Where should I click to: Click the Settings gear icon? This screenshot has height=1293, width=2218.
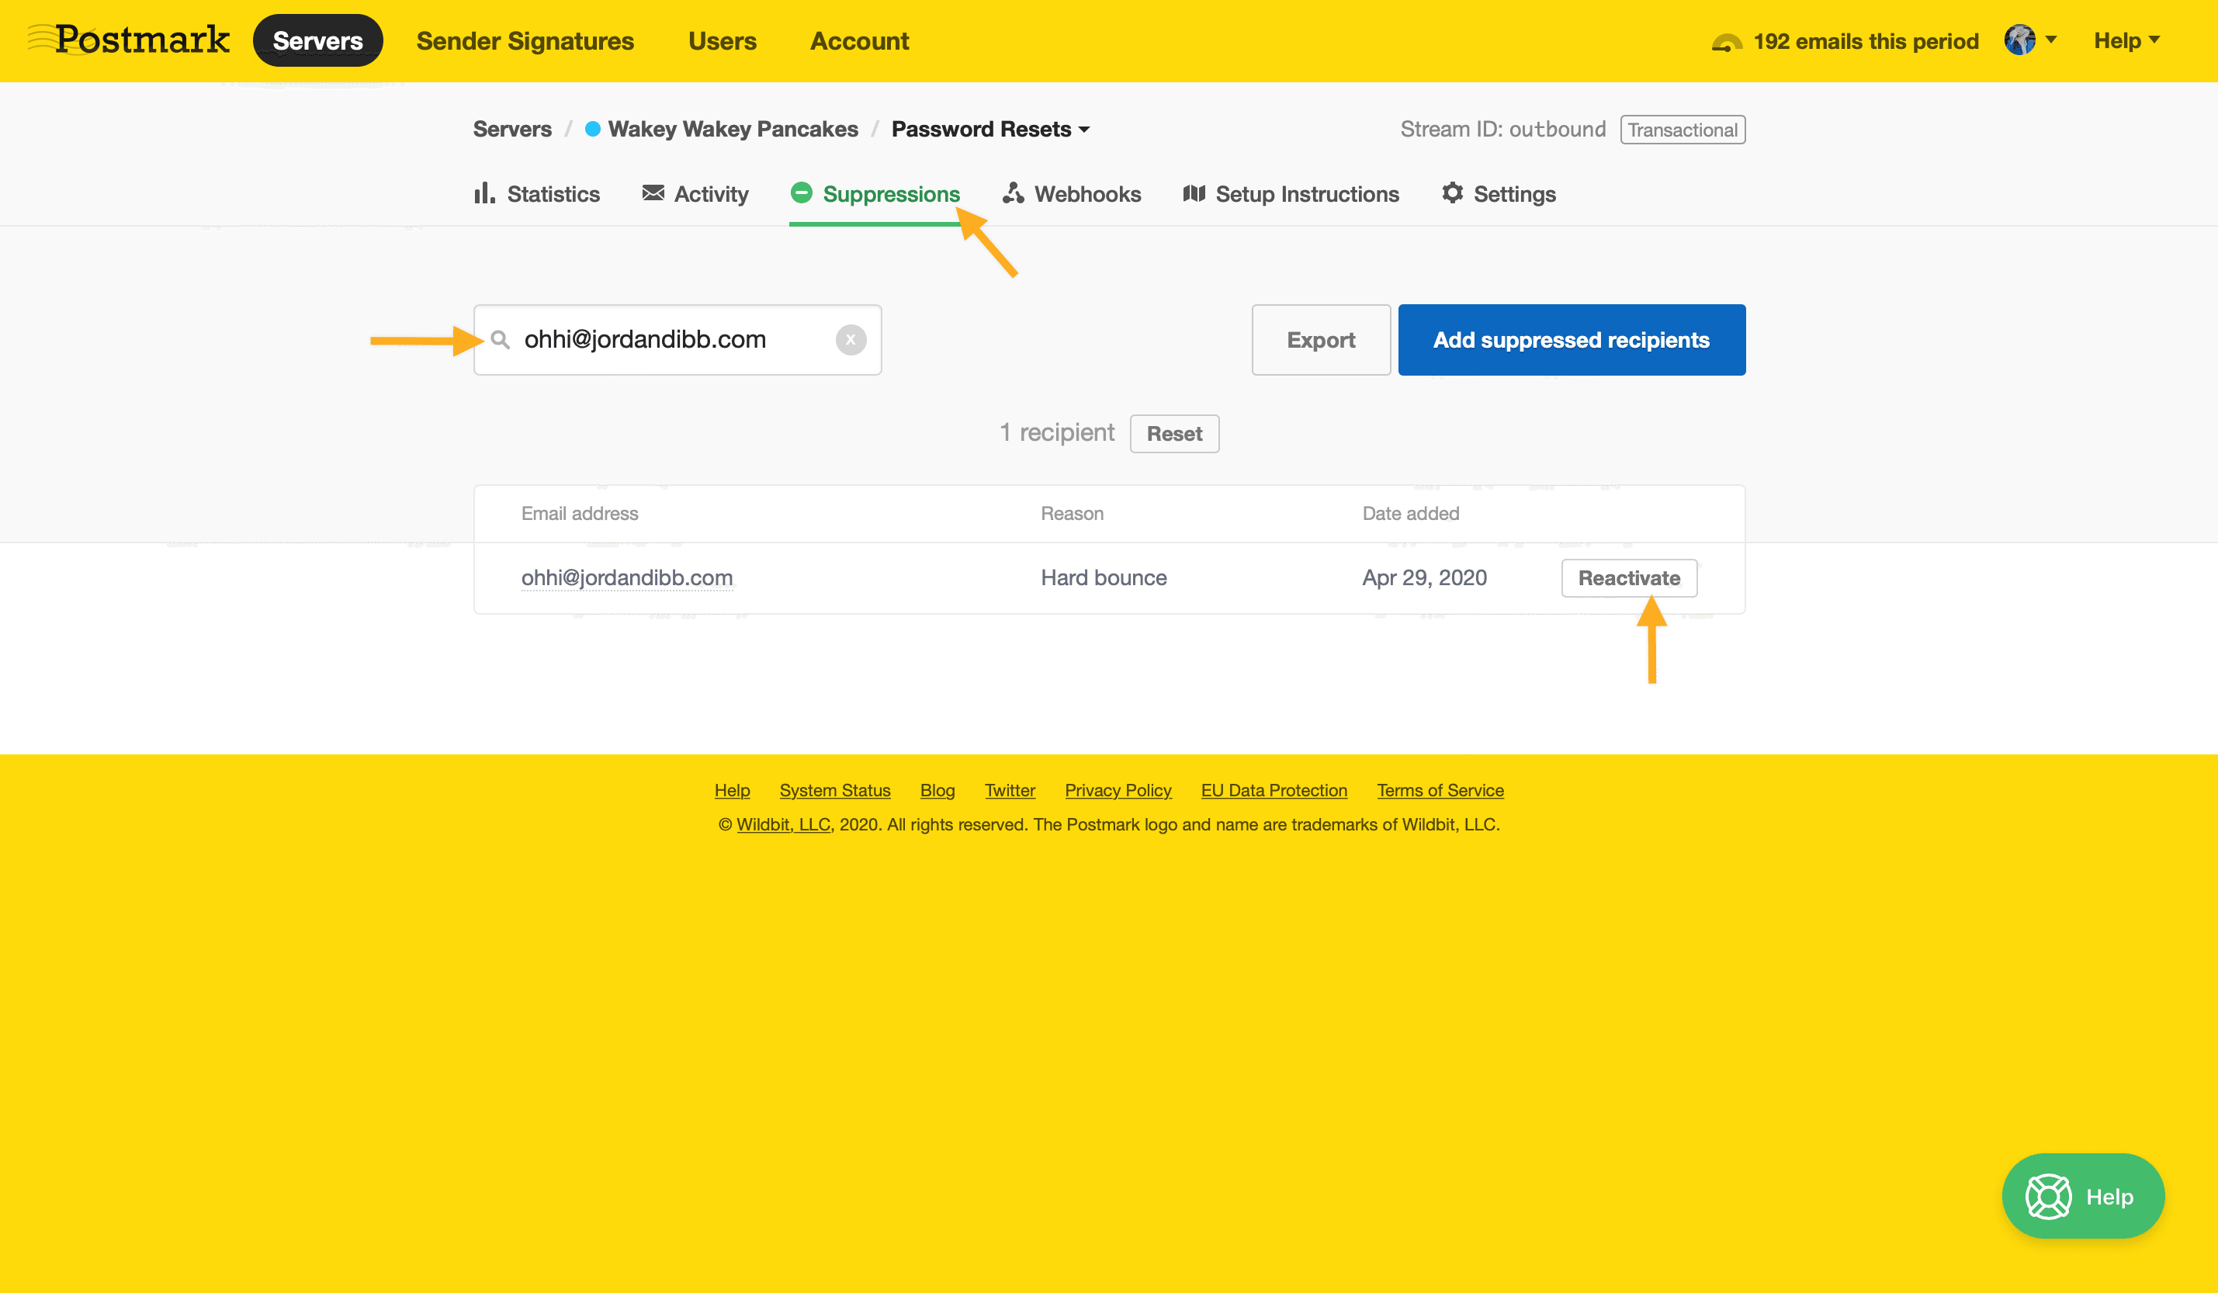pos(1452,192)
